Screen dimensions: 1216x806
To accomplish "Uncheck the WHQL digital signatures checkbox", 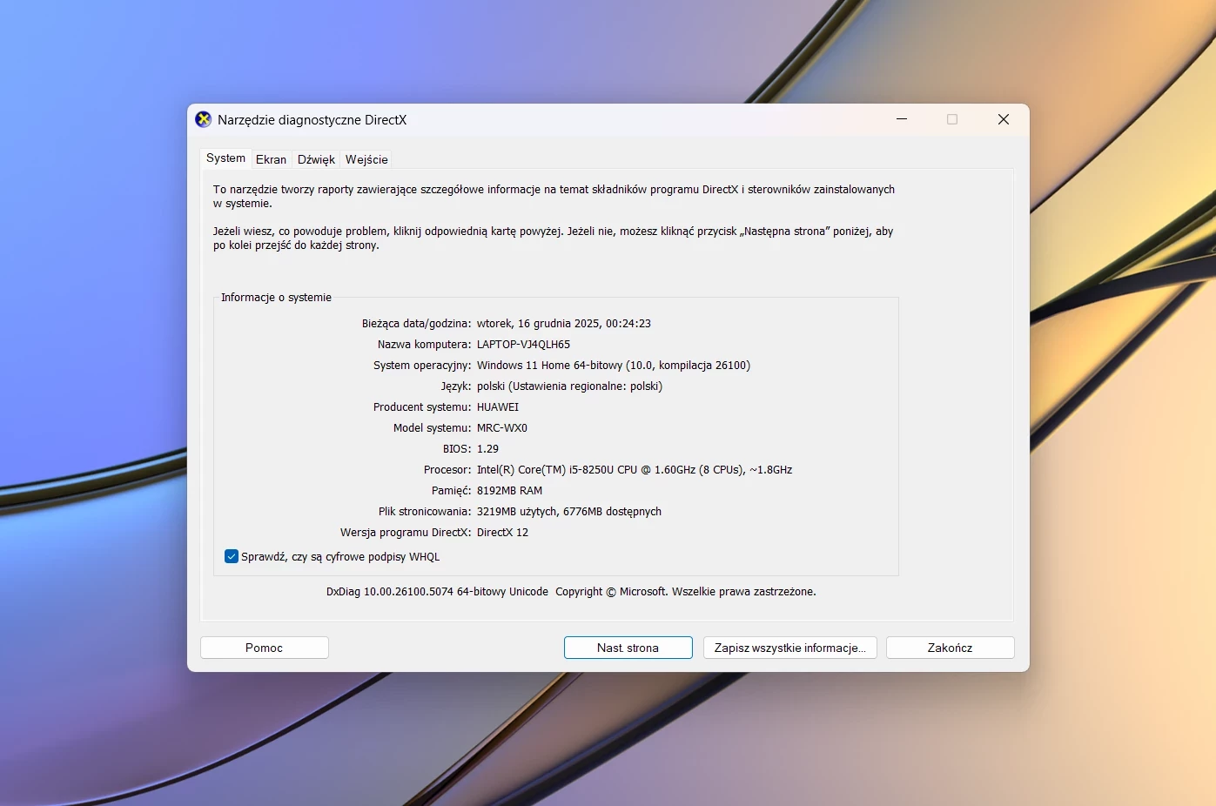I will (232, 557).
